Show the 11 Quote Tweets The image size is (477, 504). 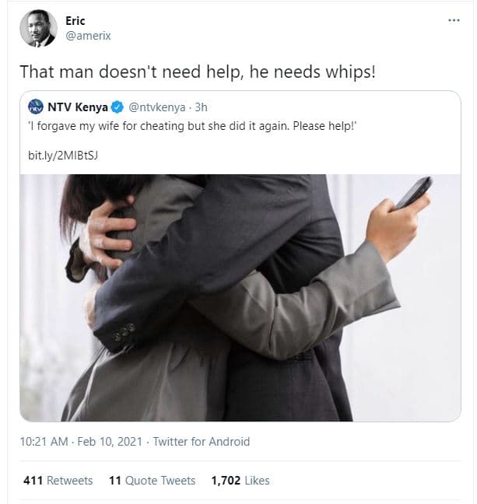click(152, 481)
